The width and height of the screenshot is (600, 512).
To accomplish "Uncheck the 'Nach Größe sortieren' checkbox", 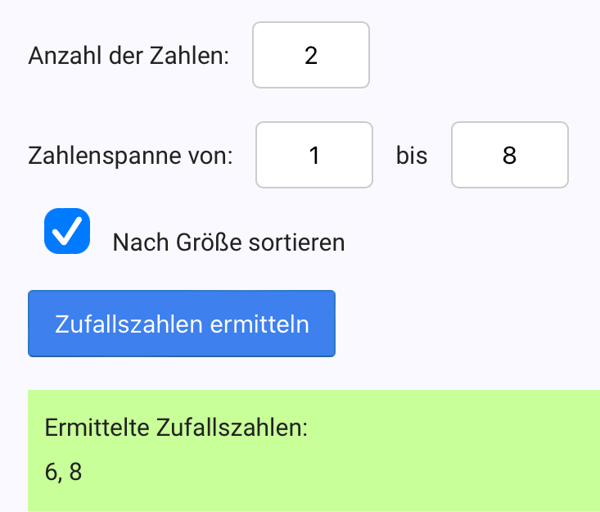I will [x=67, y=231].
